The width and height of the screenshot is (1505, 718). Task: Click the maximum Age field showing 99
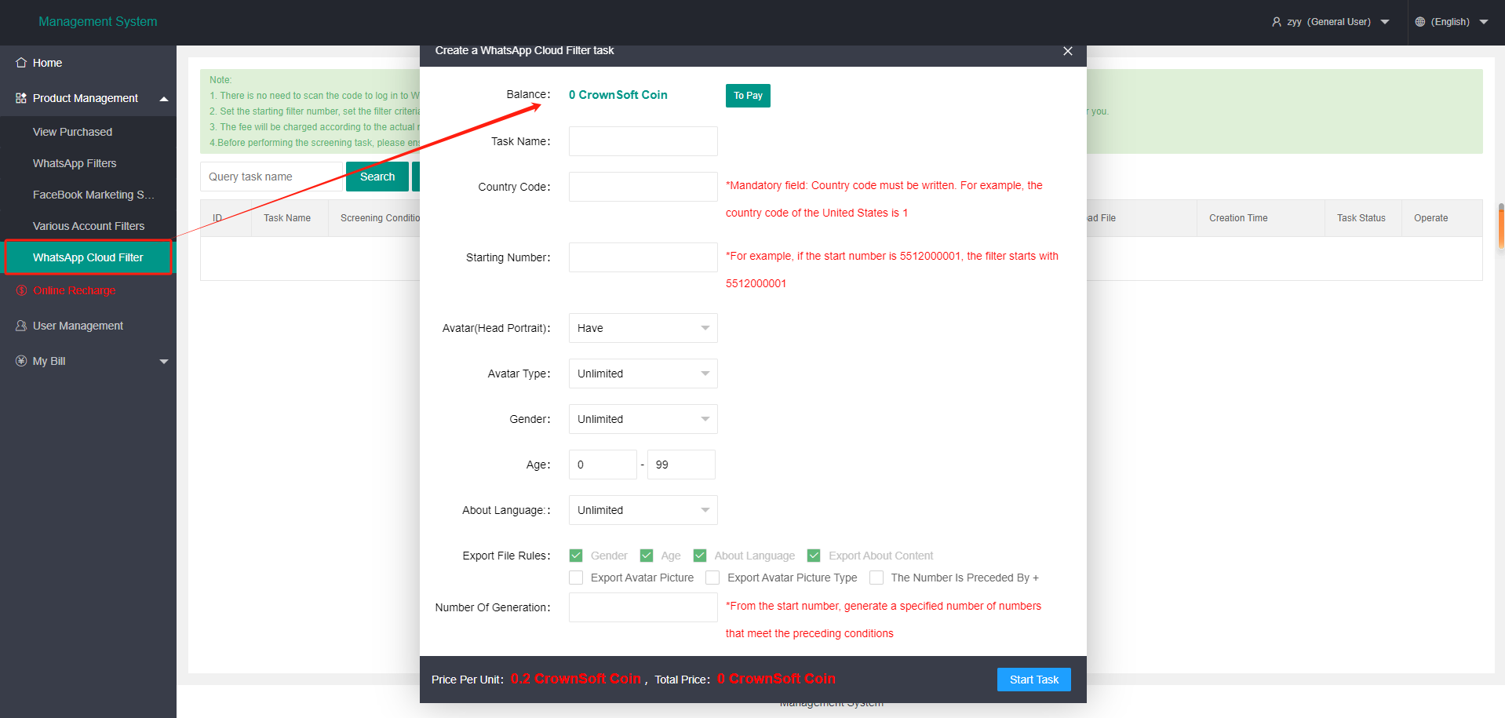(x=681, y=465)
